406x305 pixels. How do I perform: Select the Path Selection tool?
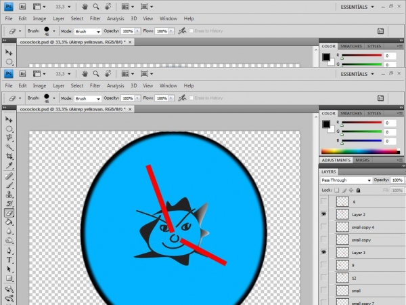tap(9, 269)
